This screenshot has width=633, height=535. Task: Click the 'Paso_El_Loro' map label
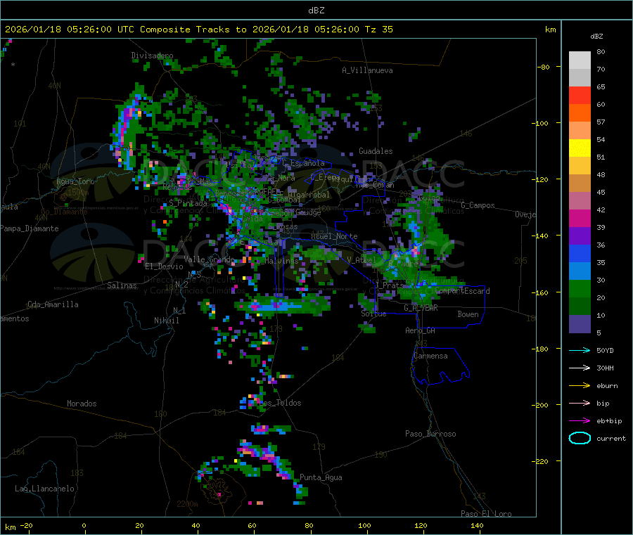tap(486, 514)
